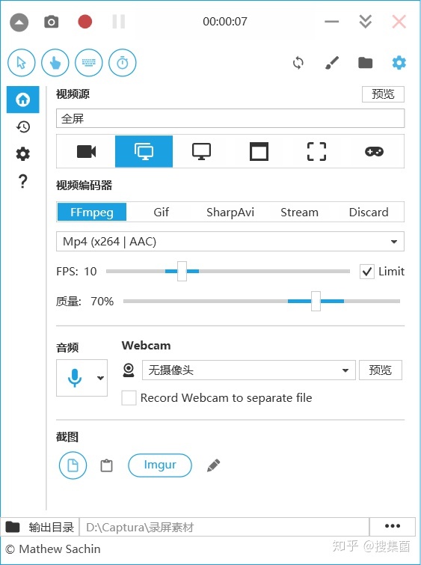Open the brush overlay editor icon

[332, 63]
